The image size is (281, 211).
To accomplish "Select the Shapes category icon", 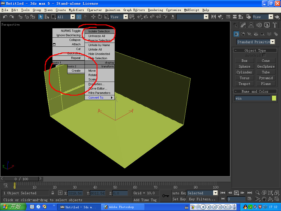I will 243,34.
